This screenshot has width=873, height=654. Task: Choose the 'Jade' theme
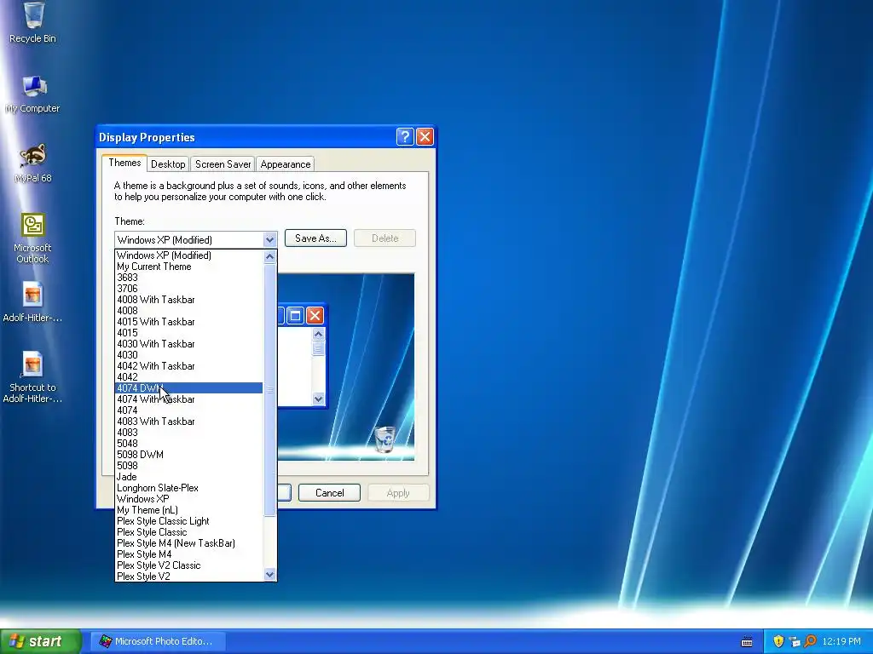tap(188, 477)
